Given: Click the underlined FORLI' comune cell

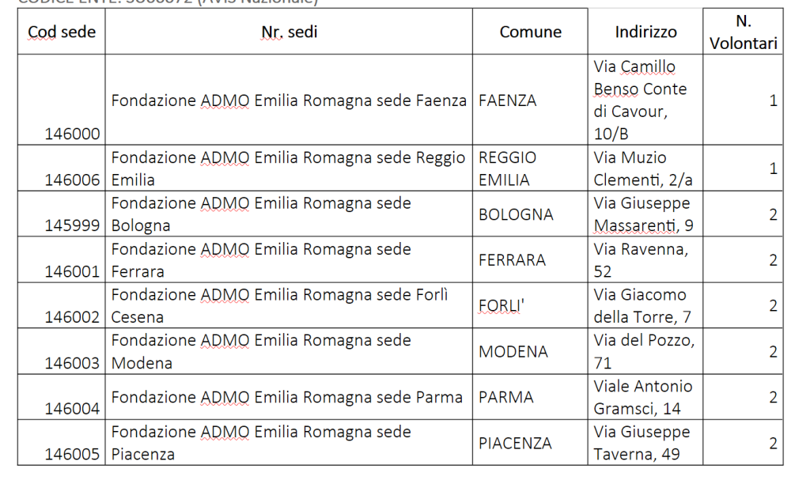Looking at the screenshot, I should [x=501, y=306].
